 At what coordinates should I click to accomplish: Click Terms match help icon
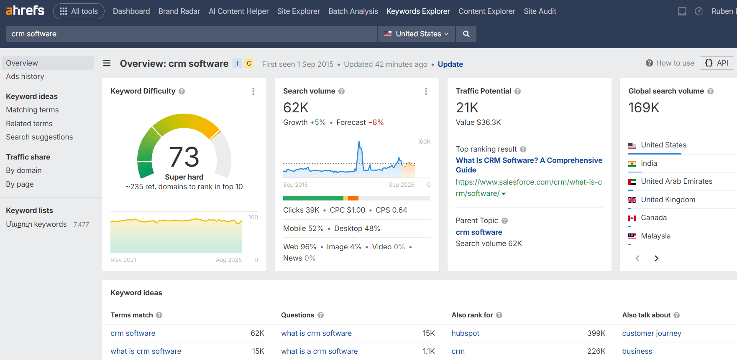(x=159, y=315)
